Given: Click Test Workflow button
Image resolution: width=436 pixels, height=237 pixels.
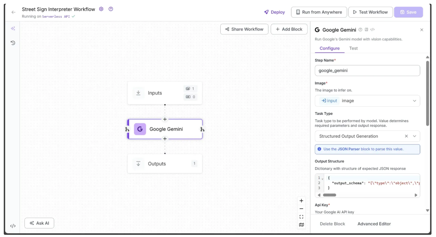Looking at the screenshot, I should [x=370, y=12].
